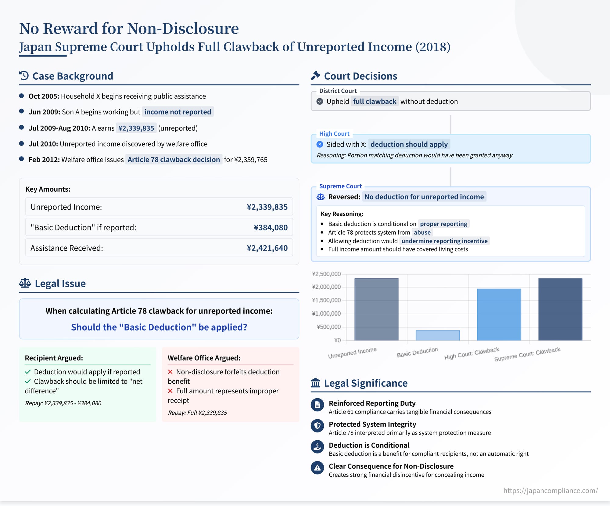610x506 pixels.
Task: Click the District Court label
Action: 338,91
